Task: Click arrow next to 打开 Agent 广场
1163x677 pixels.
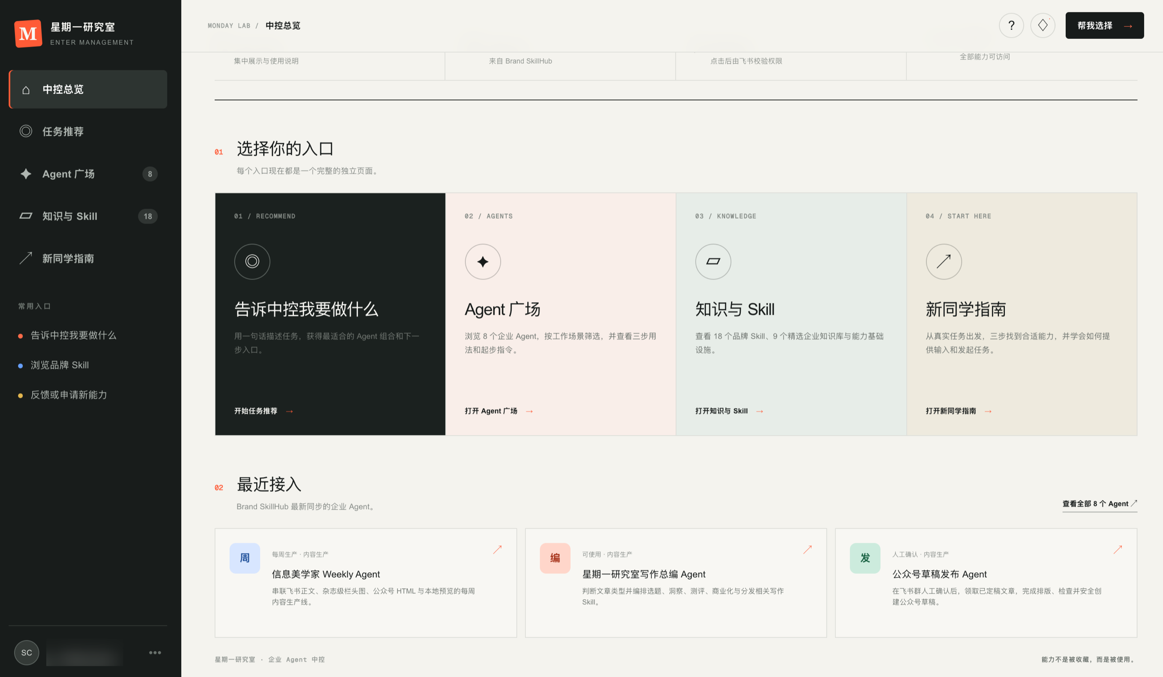Action: click(x=529, y=411)
